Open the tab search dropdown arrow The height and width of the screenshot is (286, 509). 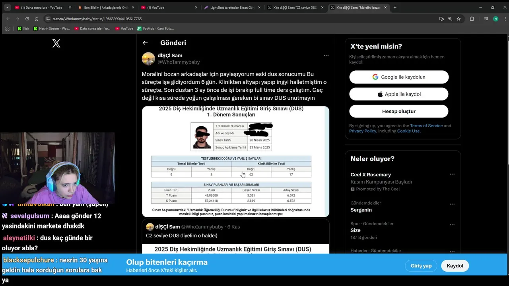(x=7, y=7)
